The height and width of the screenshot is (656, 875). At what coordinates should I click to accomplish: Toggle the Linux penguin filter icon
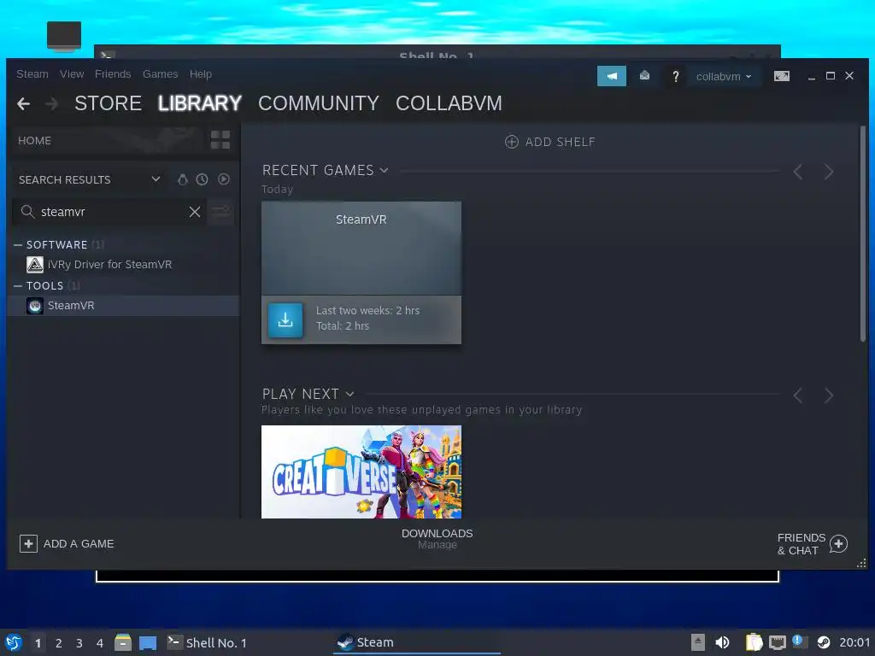click(183, 179)
